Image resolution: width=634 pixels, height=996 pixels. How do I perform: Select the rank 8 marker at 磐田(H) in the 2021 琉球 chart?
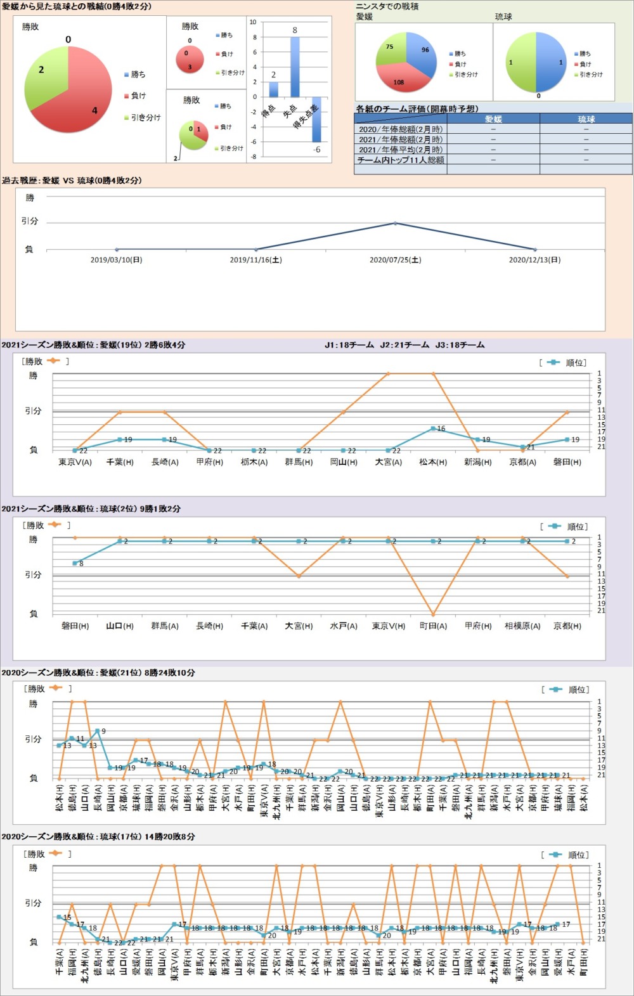tap(75, 563)
